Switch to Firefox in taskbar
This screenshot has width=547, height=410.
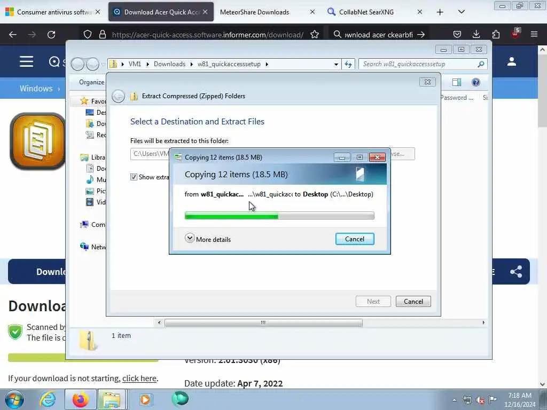(80, 399)
